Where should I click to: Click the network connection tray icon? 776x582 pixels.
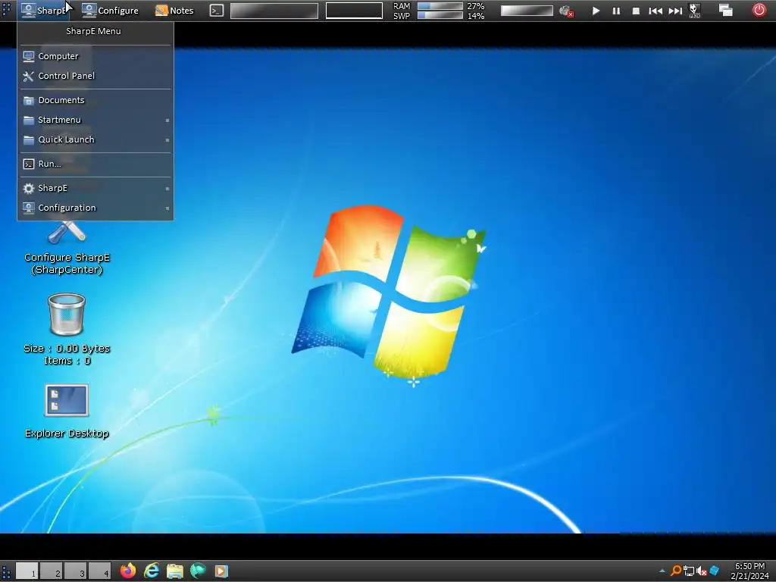pyautogui.click(x=688, y=571)
